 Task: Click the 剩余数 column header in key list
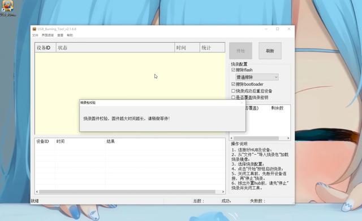click(x=277, y=108)
